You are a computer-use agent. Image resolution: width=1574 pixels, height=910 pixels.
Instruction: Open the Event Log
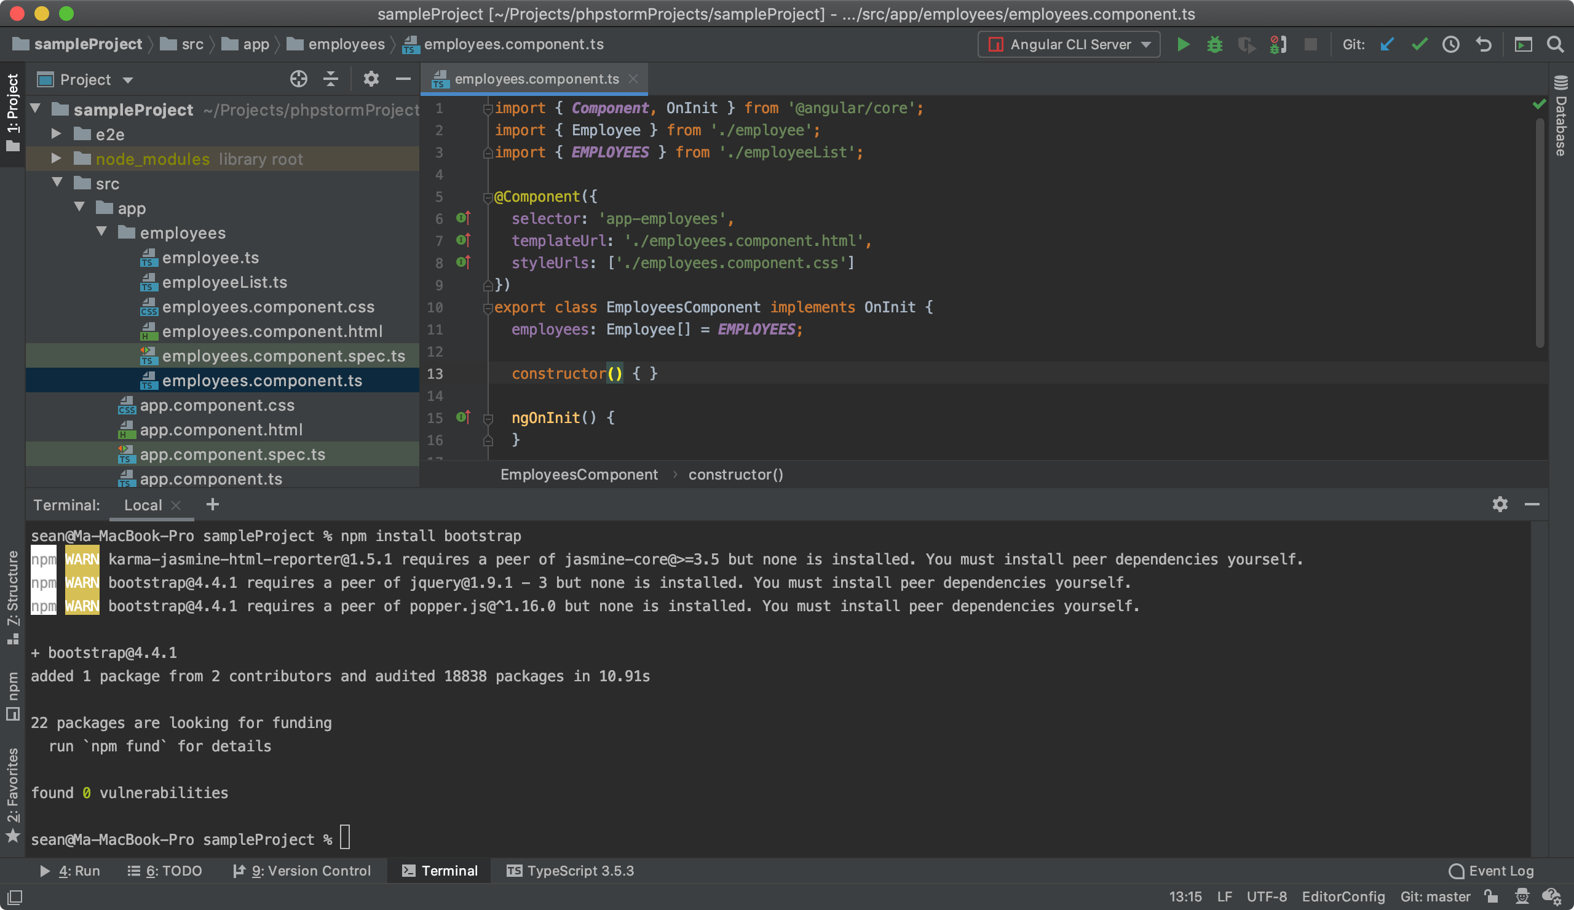click(x=1492, y=871)
